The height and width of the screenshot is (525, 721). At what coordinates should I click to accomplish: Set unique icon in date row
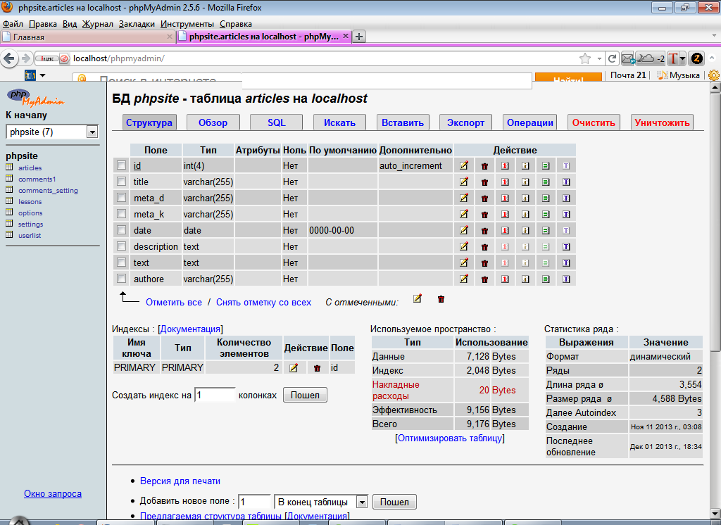tap(546, 230)
